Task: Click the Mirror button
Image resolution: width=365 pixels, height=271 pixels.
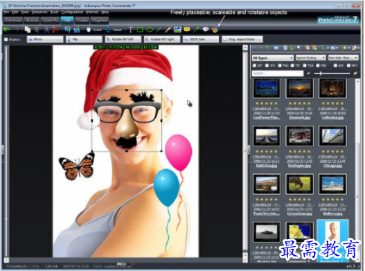Action: [45, 40]
